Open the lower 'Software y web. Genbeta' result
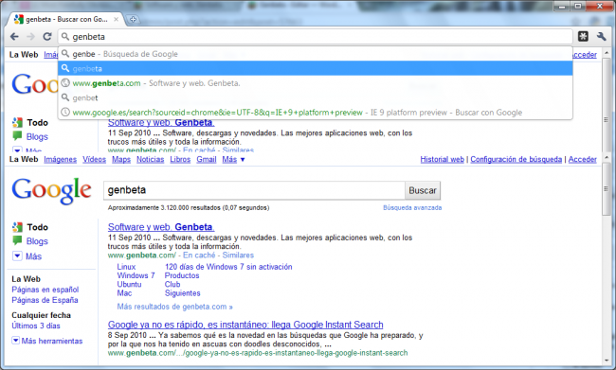616x370 pixels. [x=161, y=227]
